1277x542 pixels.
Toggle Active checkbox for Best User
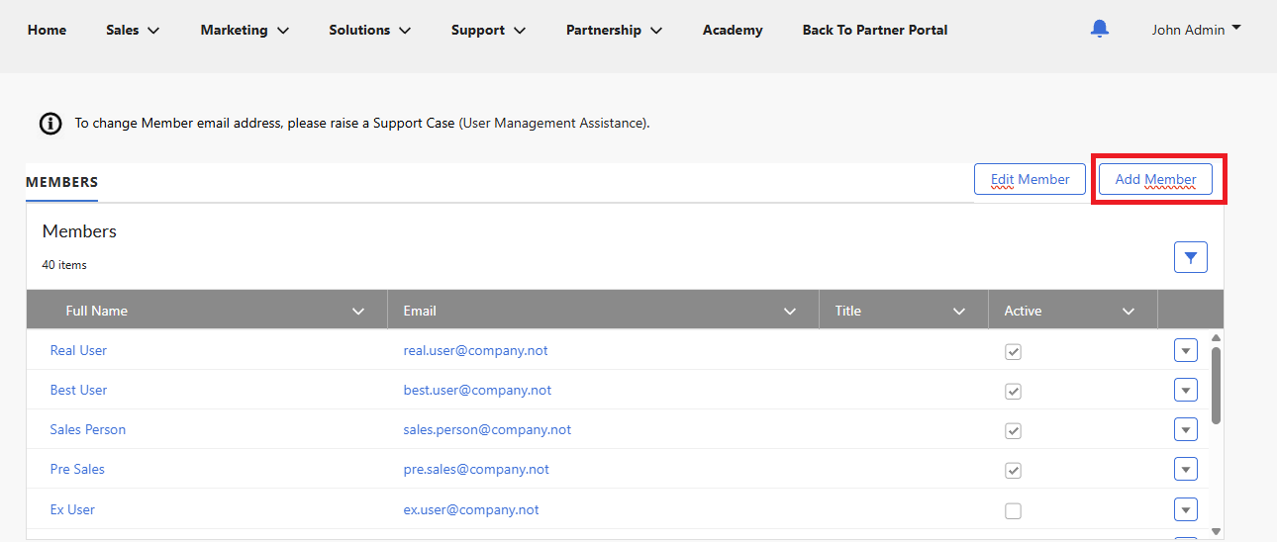click(1013, 391)
